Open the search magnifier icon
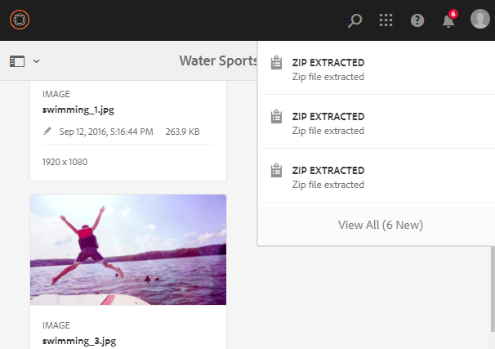This screenshot has height=349, width=495. [355, 20]
